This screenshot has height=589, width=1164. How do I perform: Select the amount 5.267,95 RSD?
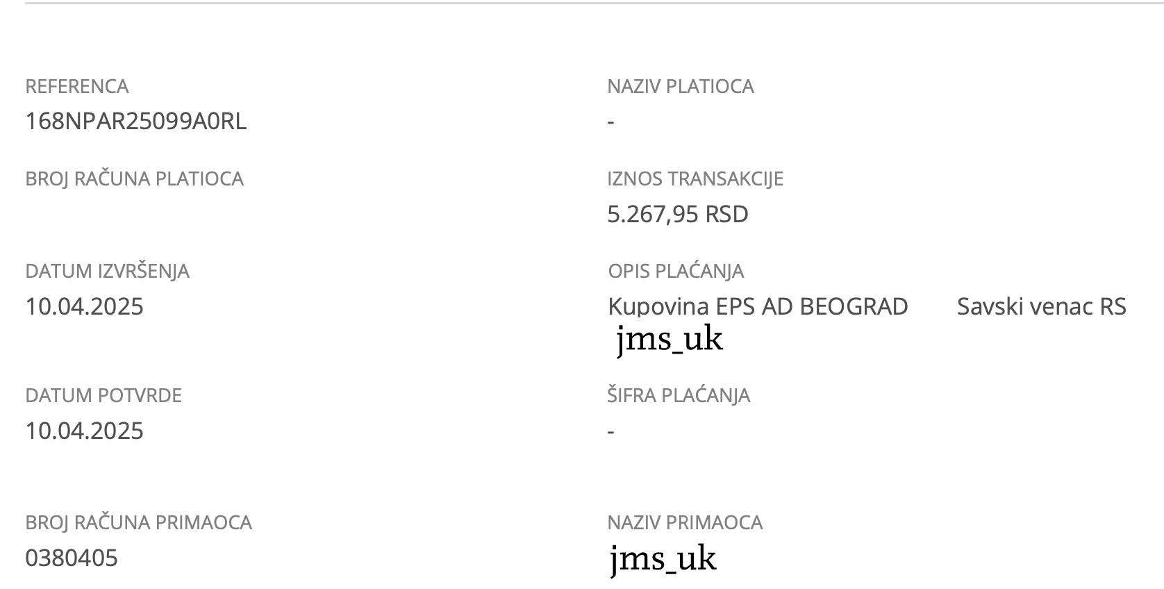point(678,214)
